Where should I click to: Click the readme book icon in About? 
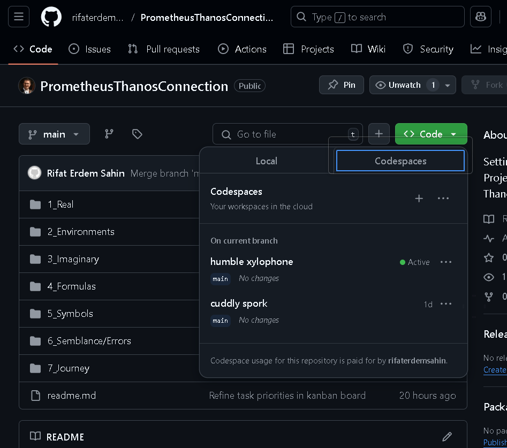click(489, 219)
